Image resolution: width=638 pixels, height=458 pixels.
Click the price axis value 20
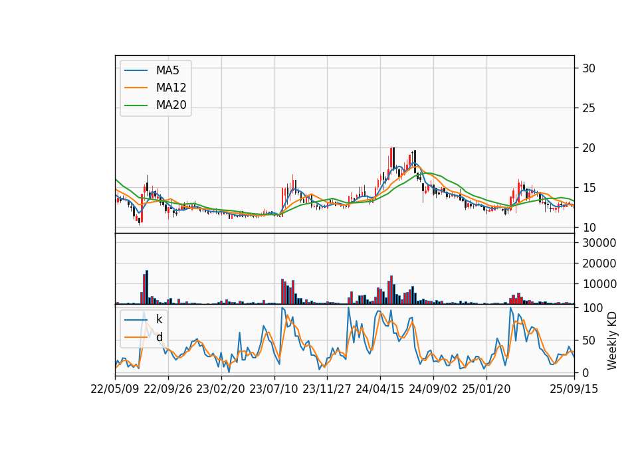point(589,148)
